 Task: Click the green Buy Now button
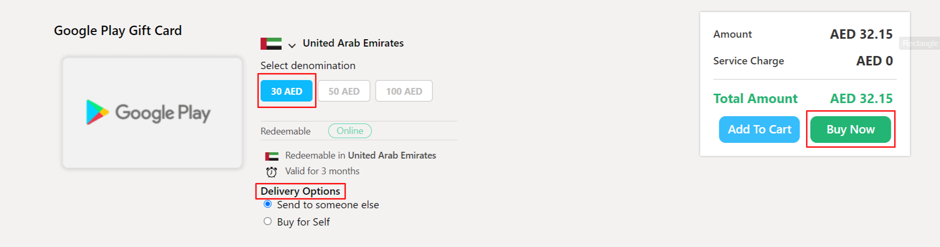click(x=850, y=129)
